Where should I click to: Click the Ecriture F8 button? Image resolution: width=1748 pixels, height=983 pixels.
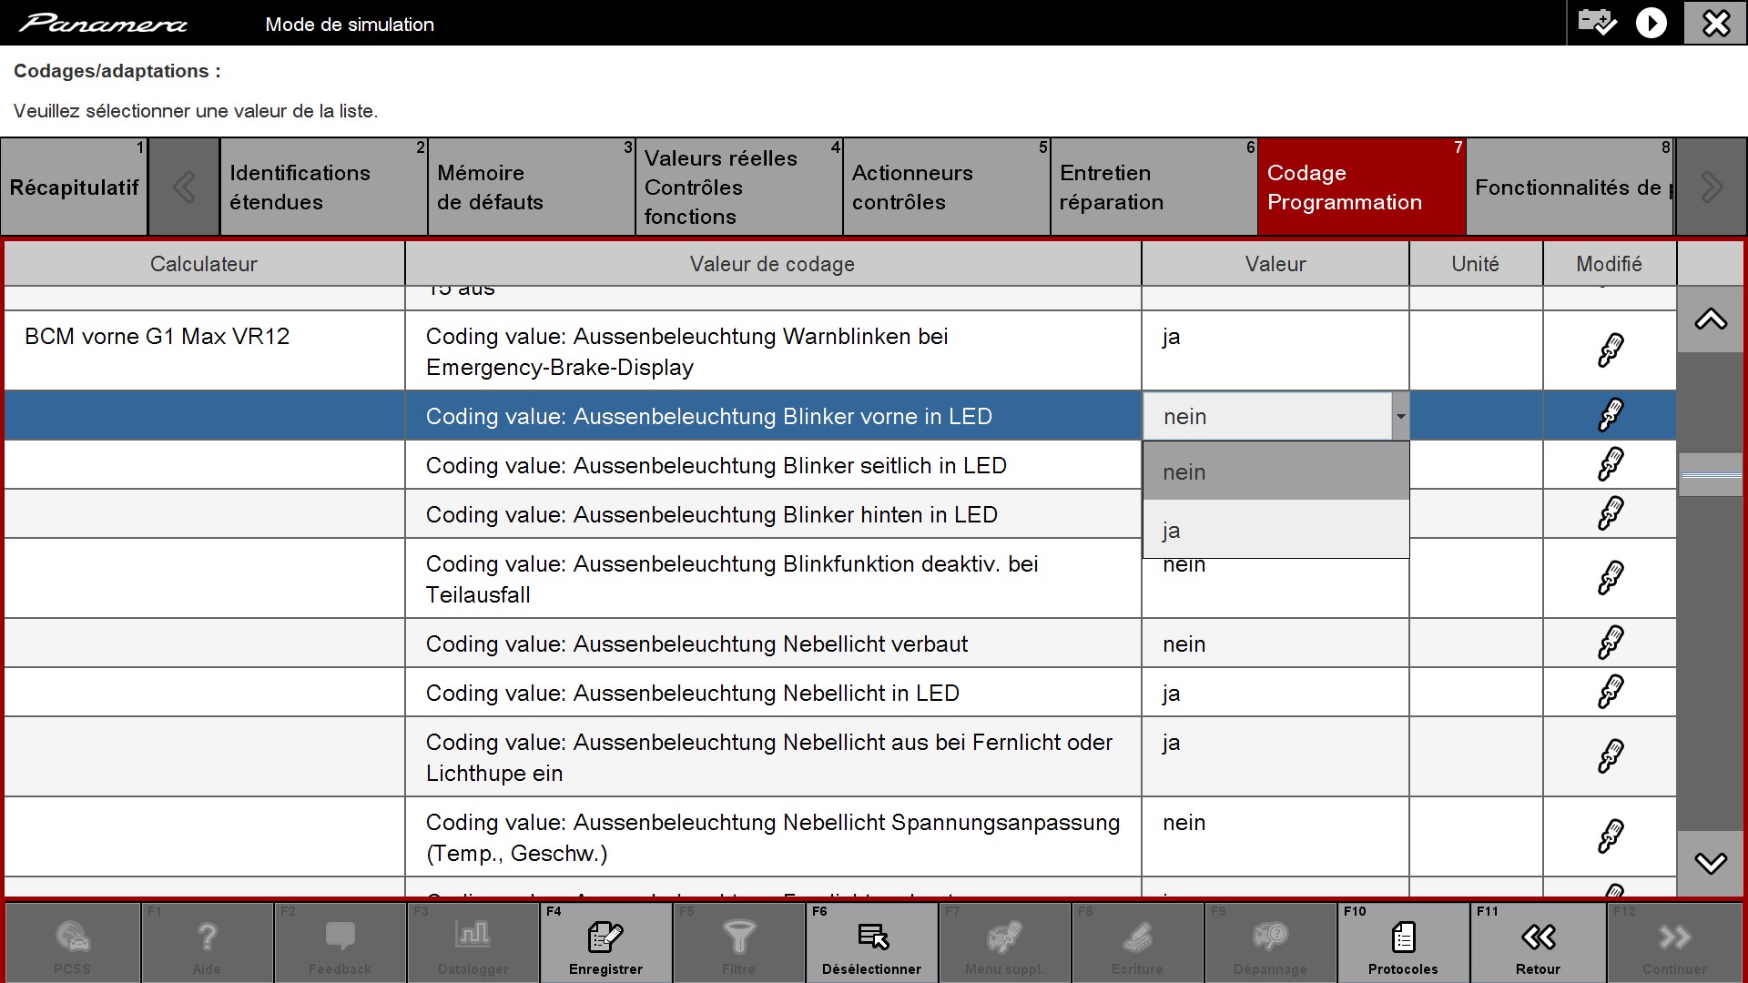point(1137,943)
